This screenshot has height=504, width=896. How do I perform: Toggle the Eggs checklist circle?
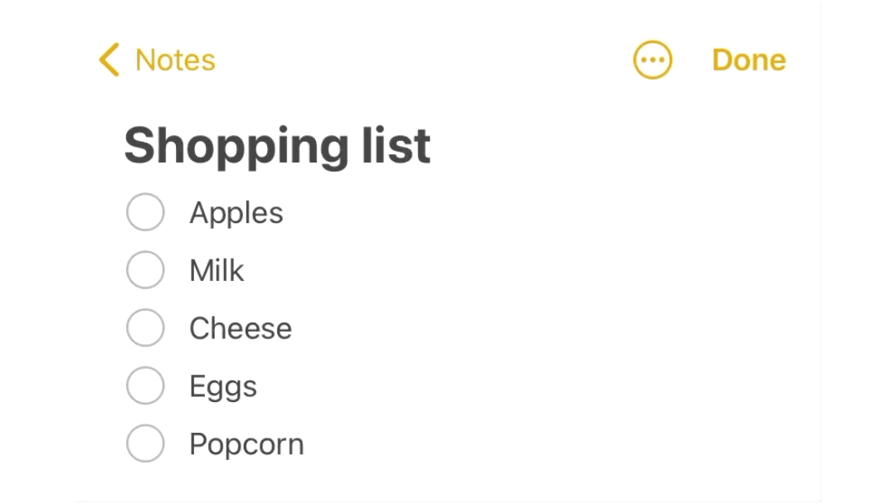pyautogui.click(x=145, y=386)
